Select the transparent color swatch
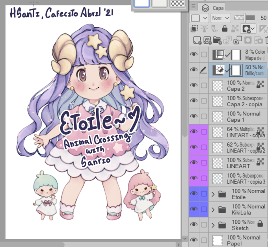The height and width of the screenshot is (247, 268). pyautogui.click(x=177, y=4)
